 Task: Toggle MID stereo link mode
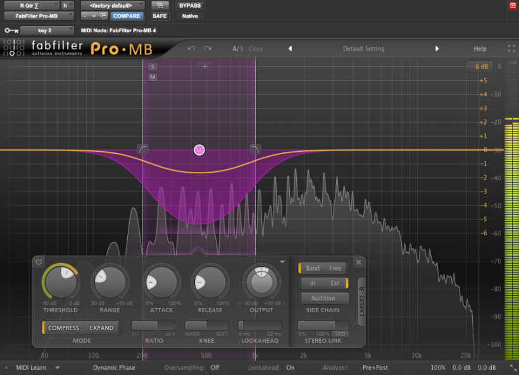[340, 334]
